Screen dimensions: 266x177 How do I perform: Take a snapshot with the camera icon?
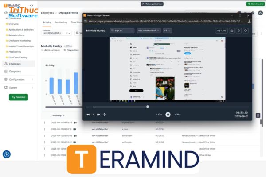231,31
